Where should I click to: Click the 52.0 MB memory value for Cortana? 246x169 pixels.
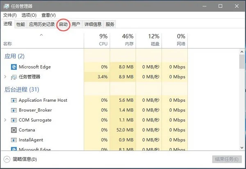(125, 130)
